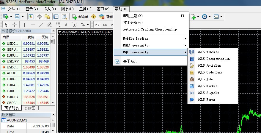Click the MQL5.community menu item
This screenshot has width=261, height=133.
(x=151, y=52)
